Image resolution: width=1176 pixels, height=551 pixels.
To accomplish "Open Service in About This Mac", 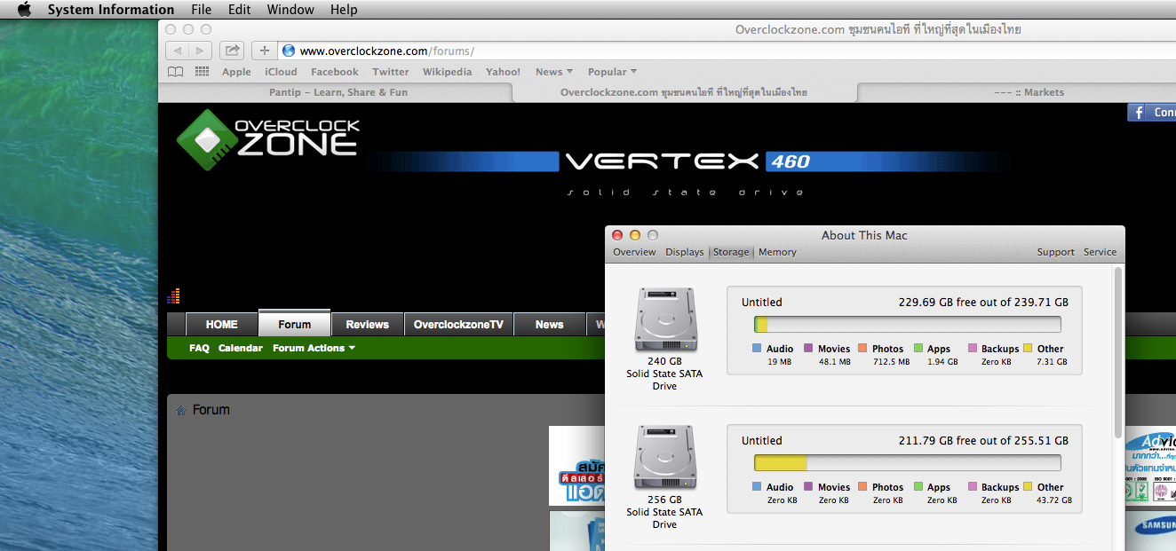I will pos(1100,252).
